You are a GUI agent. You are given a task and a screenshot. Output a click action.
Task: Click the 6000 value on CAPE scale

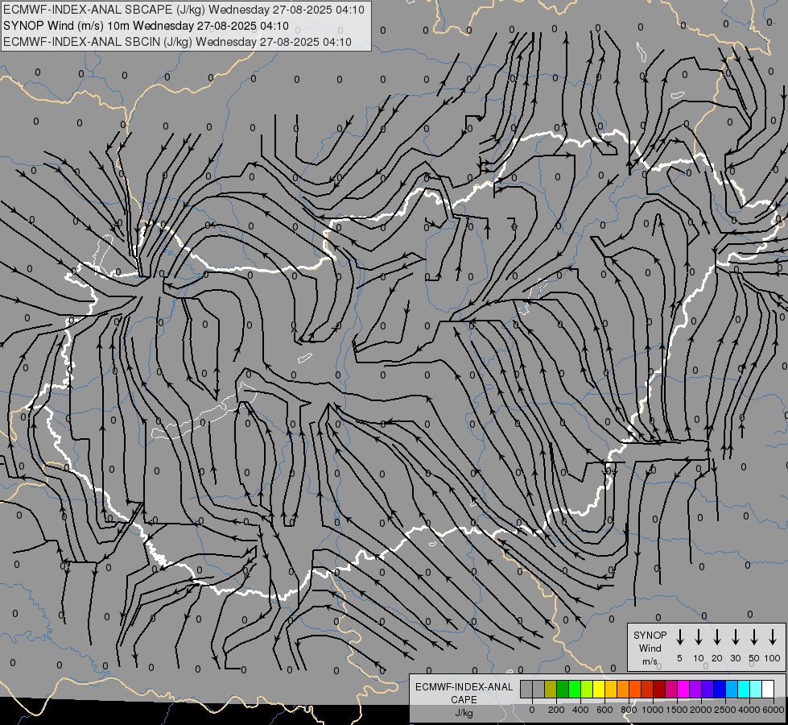click(x=774, y=710)
